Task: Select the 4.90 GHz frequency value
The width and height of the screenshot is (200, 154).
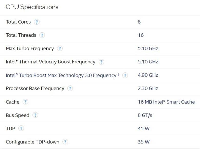Action: click(148, 75)
